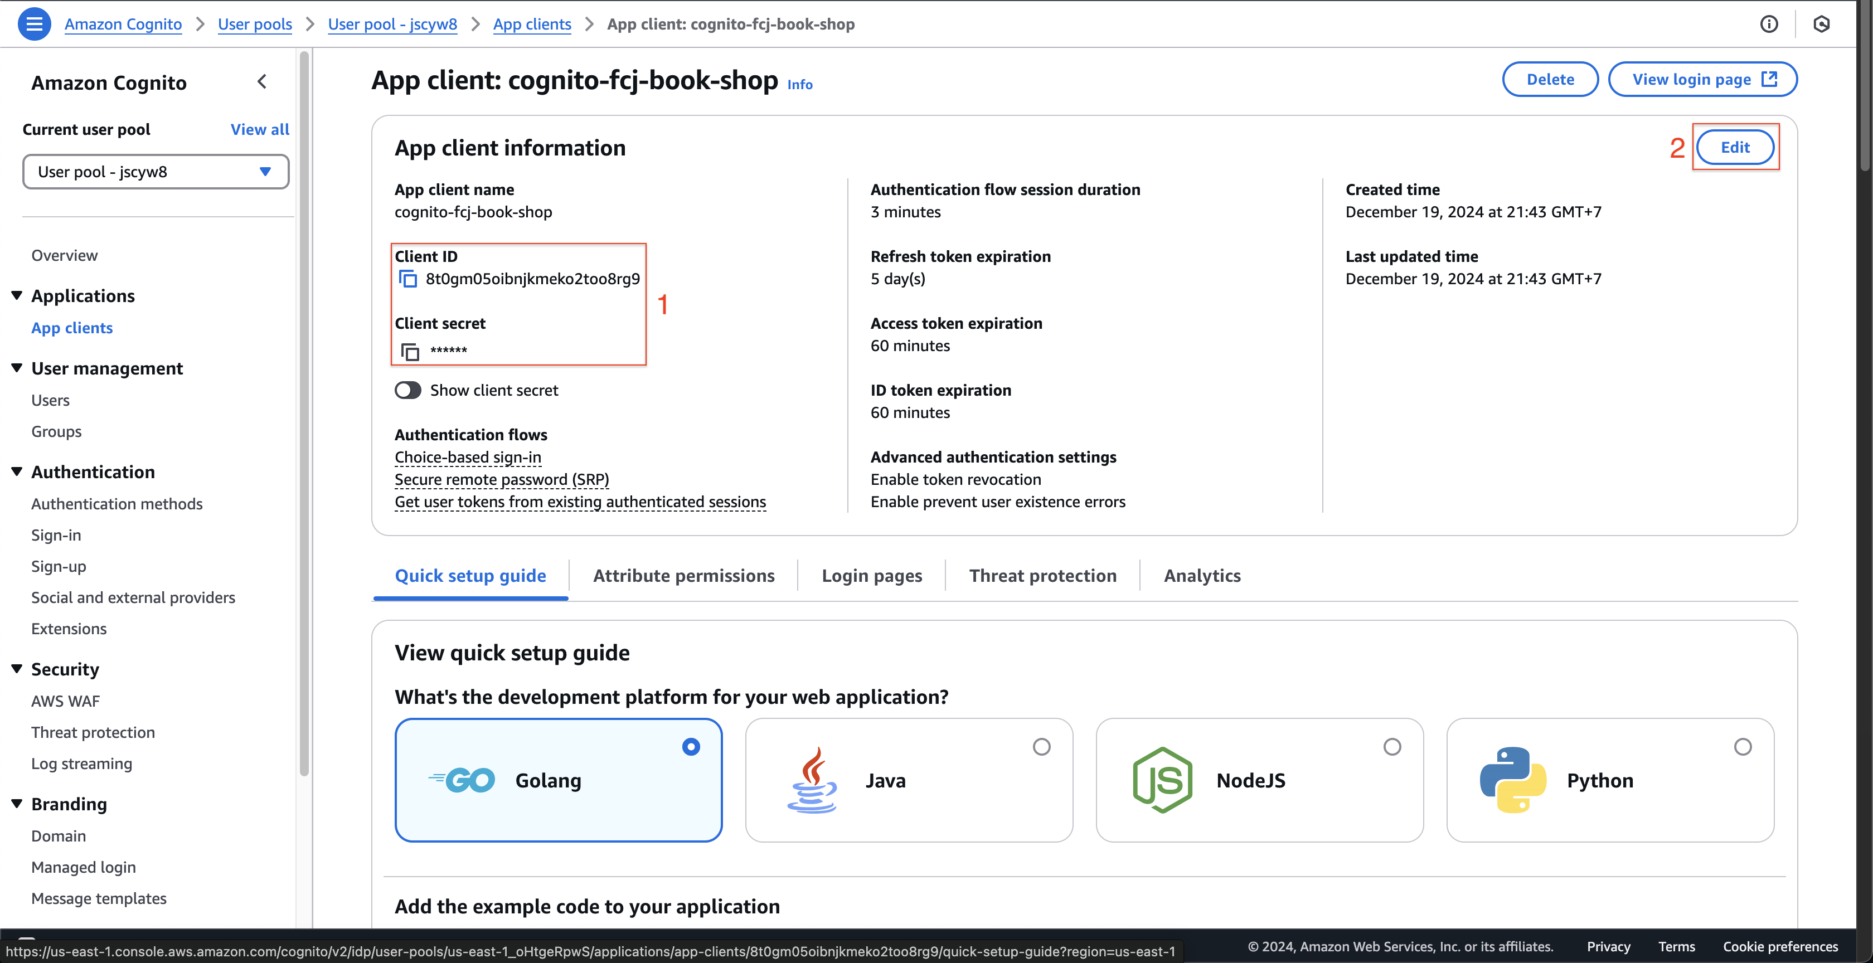Open Sign-in in sidebar
The width and height of the screenshot is (1873, 963).
coord(56,536)
